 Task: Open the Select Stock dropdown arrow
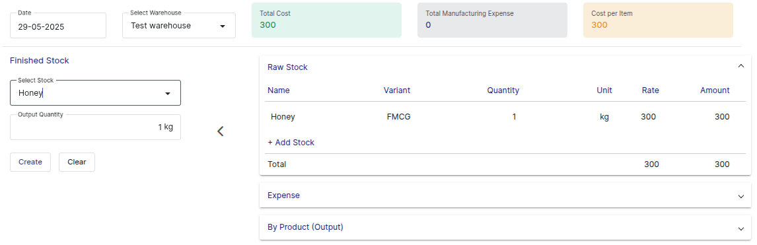coord(168,94)
